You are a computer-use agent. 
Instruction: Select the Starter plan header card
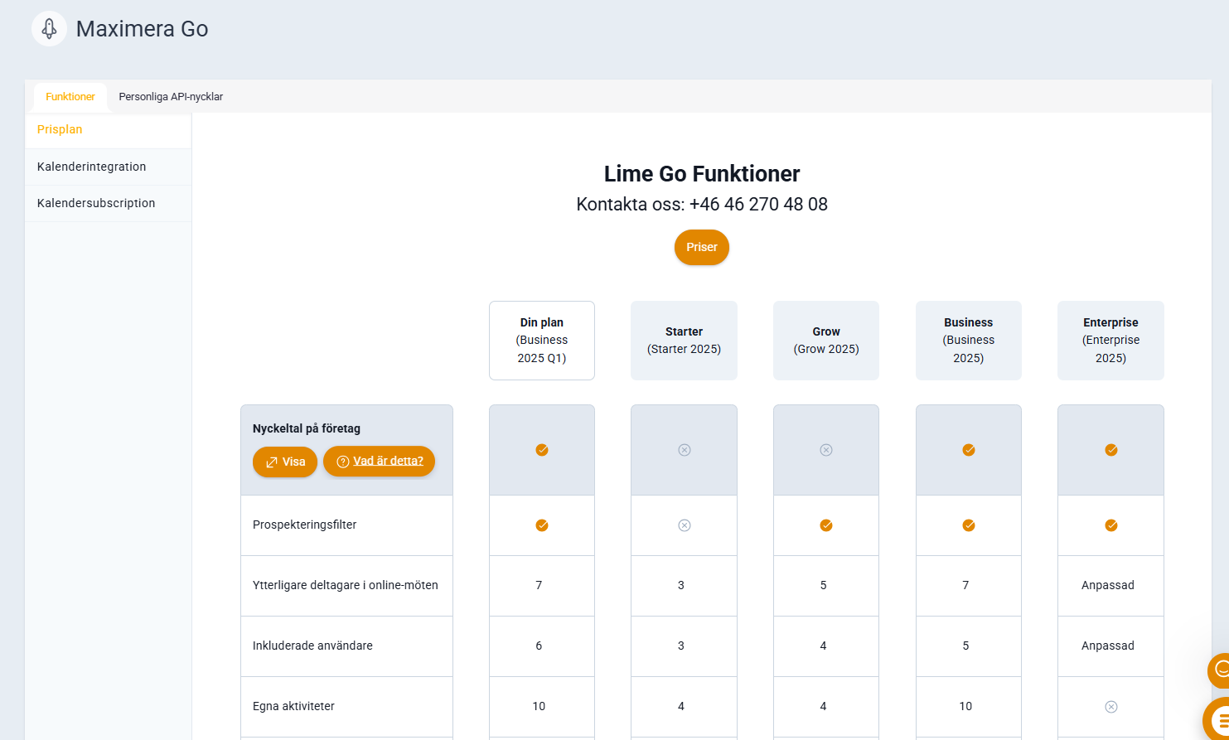(684, 341)
